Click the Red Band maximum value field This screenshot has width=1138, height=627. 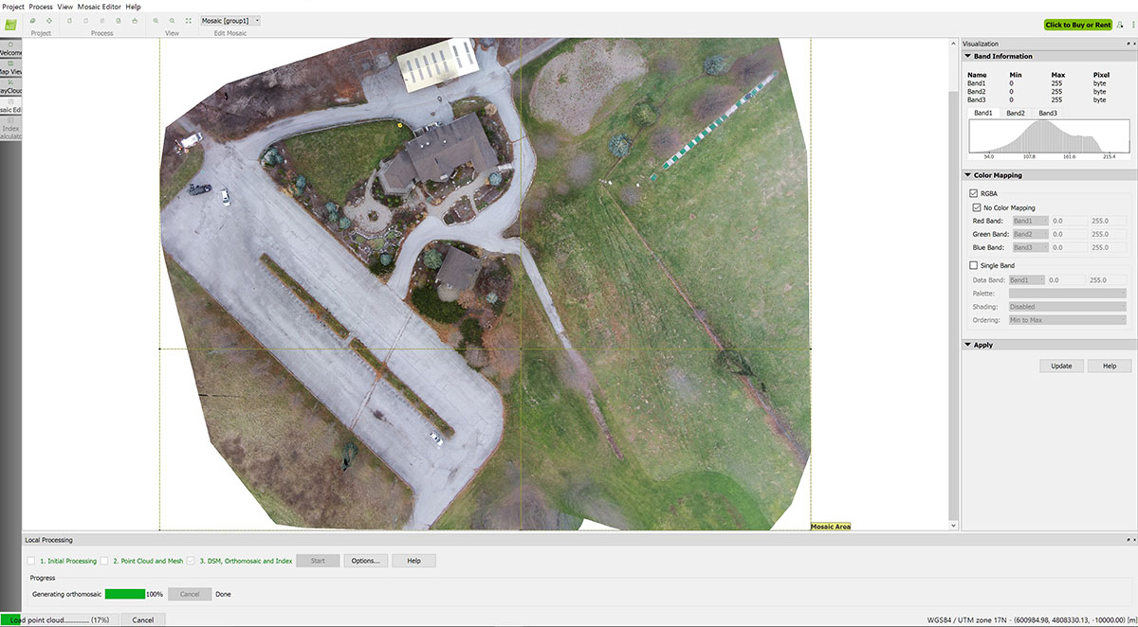pos(1107,221)
